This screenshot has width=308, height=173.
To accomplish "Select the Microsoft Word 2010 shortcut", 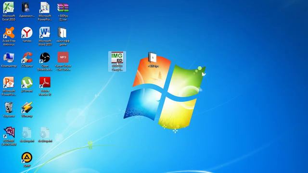I will (x=45, y=37).
